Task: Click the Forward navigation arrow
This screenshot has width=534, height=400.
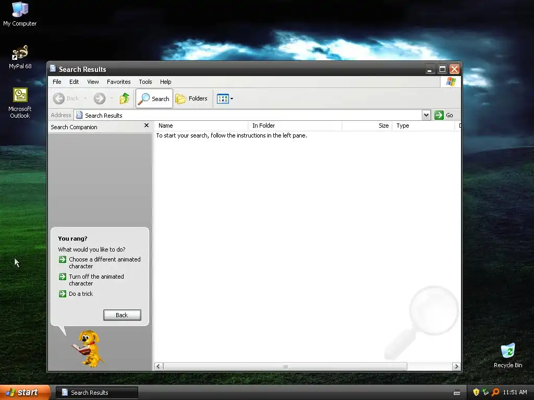Action: coord(100,98)
